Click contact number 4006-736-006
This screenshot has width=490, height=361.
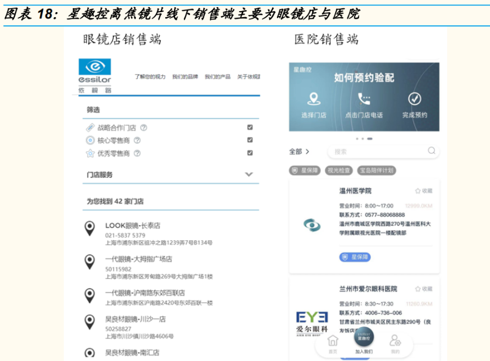coord(383,313)
